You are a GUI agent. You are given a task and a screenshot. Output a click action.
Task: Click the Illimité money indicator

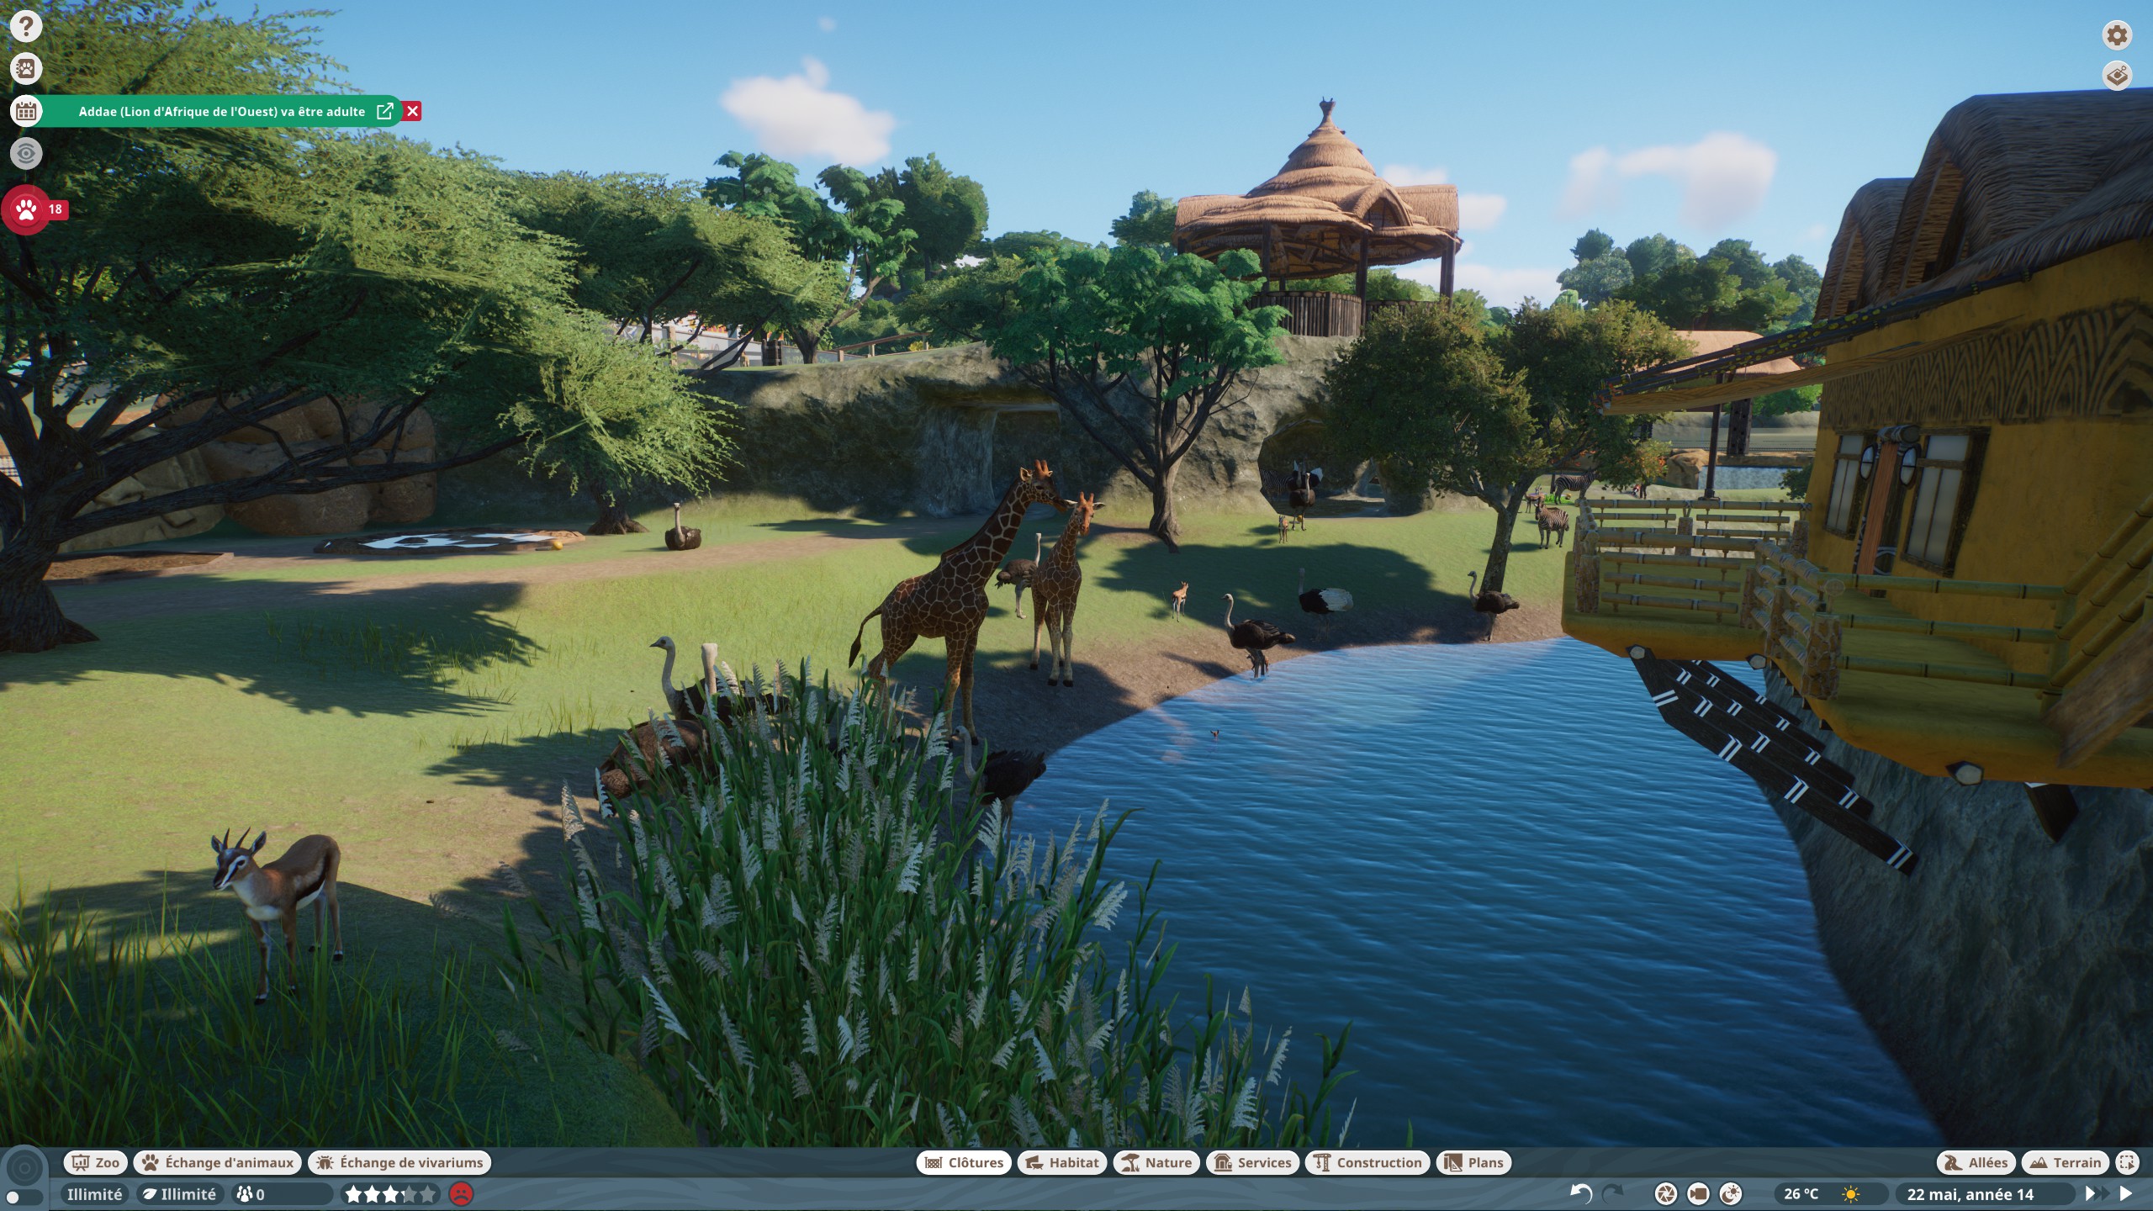coord(94,1193)
